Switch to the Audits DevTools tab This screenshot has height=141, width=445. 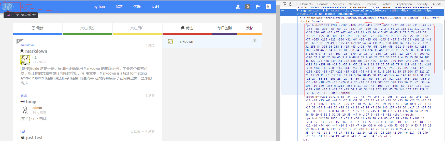click(437, 4)
